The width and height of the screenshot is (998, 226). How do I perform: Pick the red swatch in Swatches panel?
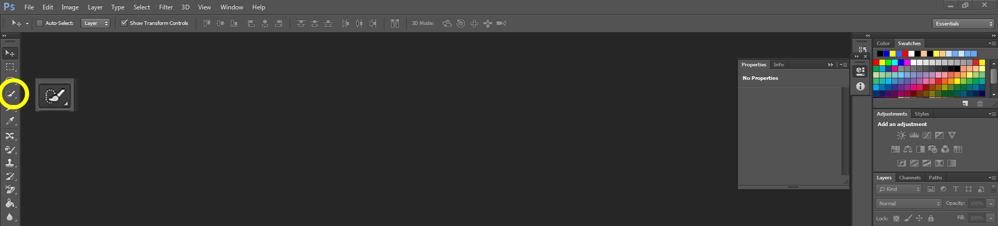pos(876,63)
